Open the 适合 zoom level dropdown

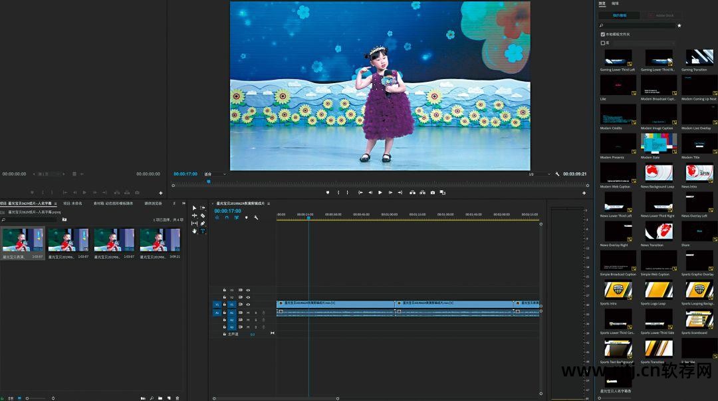pyautogui.click(x=215, y=174)
